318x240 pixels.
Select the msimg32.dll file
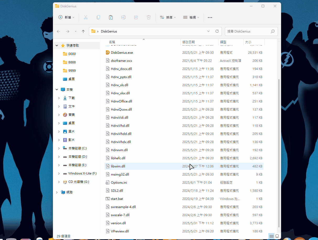[x=184, y=174]
